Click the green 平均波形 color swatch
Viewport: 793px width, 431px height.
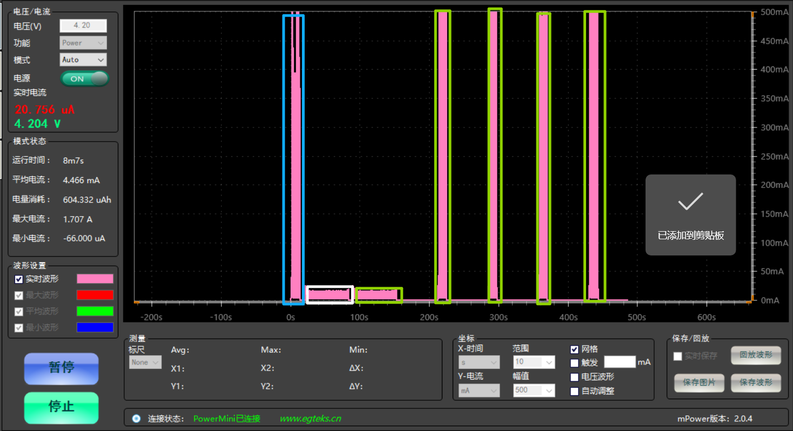click(95, 311)
